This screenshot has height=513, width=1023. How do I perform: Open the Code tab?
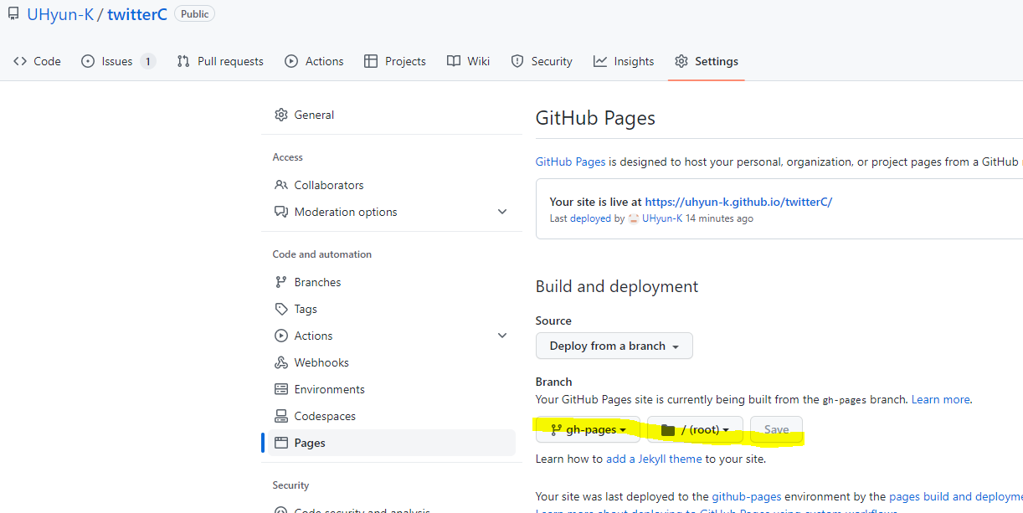pyautogui.click(x=37, y=61)
